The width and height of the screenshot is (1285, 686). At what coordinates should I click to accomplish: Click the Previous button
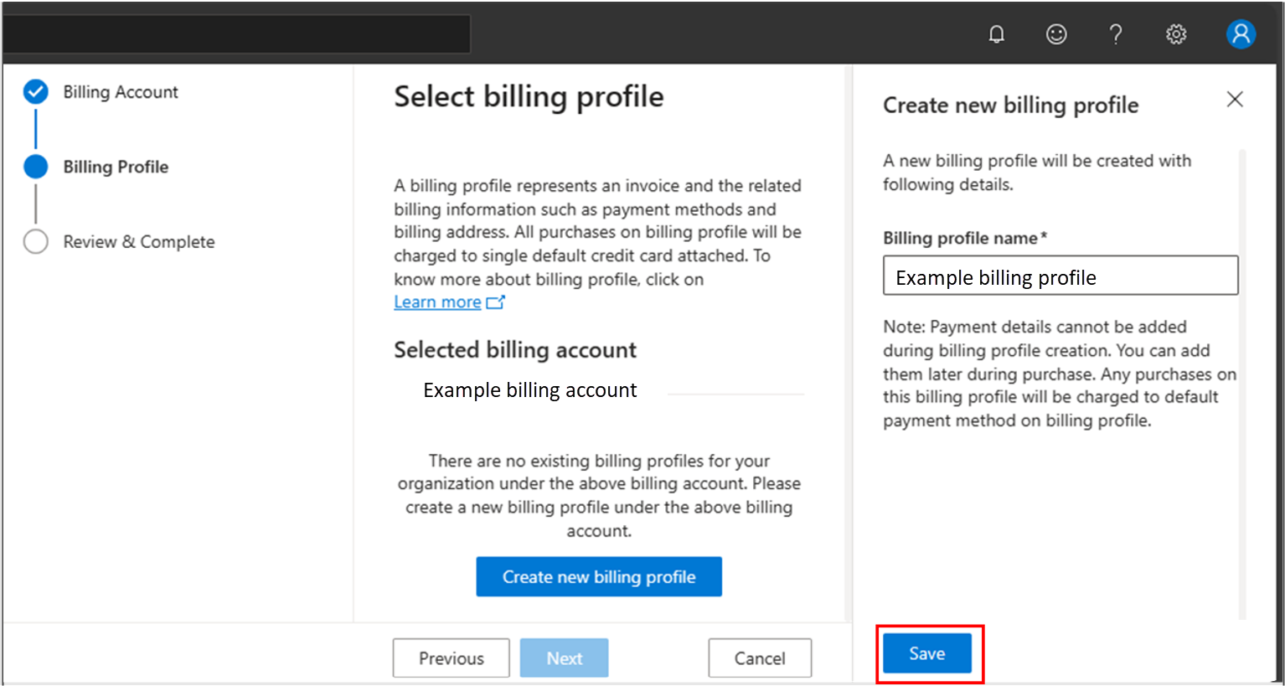pos(451,658)
